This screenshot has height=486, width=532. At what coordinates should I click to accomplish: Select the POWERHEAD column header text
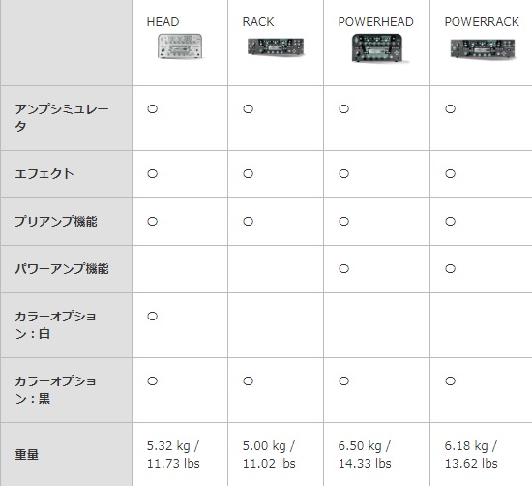(375, 22)
